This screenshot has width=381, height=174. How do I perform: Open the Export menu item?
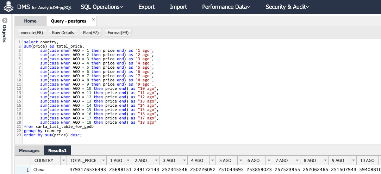pyautogui.click(x=146, y=7)
